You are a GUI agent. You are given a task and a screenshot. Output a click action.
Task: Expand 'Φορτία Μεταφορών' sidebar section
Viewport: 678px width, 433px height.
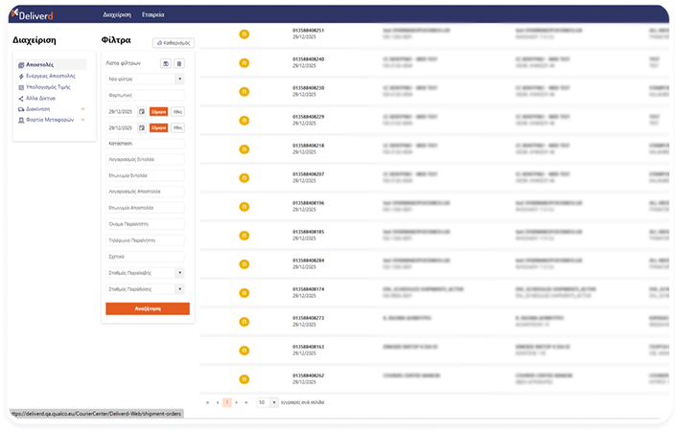82,120
